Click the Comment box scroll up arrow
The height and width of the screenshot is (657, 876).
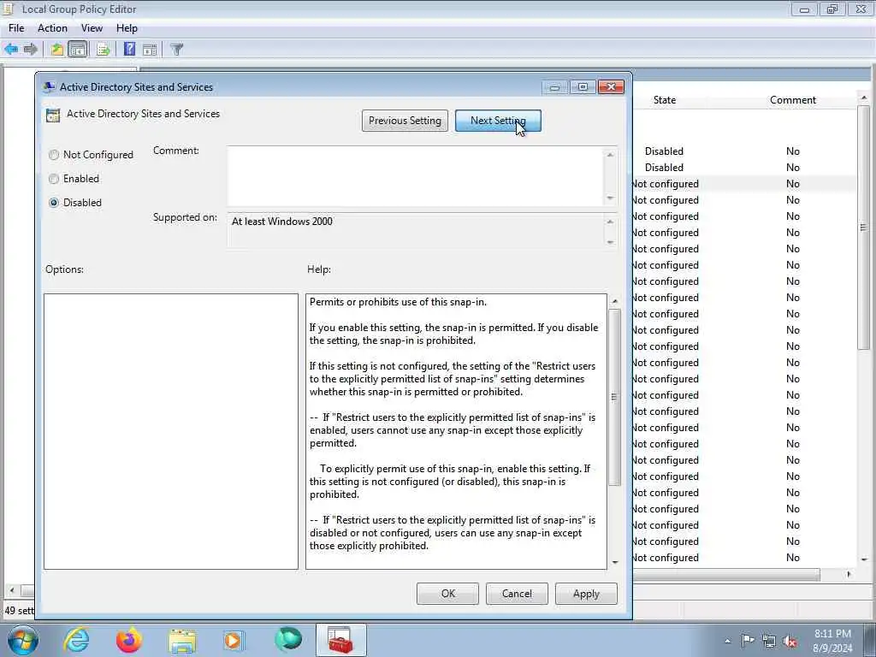coord(610,155)
